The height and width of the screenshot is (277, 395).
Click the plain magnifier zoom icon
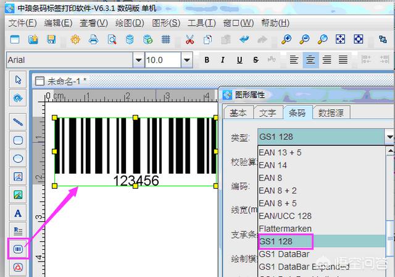pos(322,40)
